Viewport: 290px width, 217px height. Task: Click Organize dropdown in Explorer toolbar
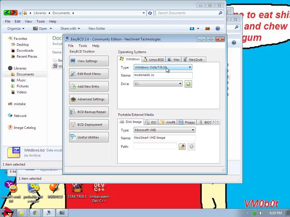tap(16, 29)
